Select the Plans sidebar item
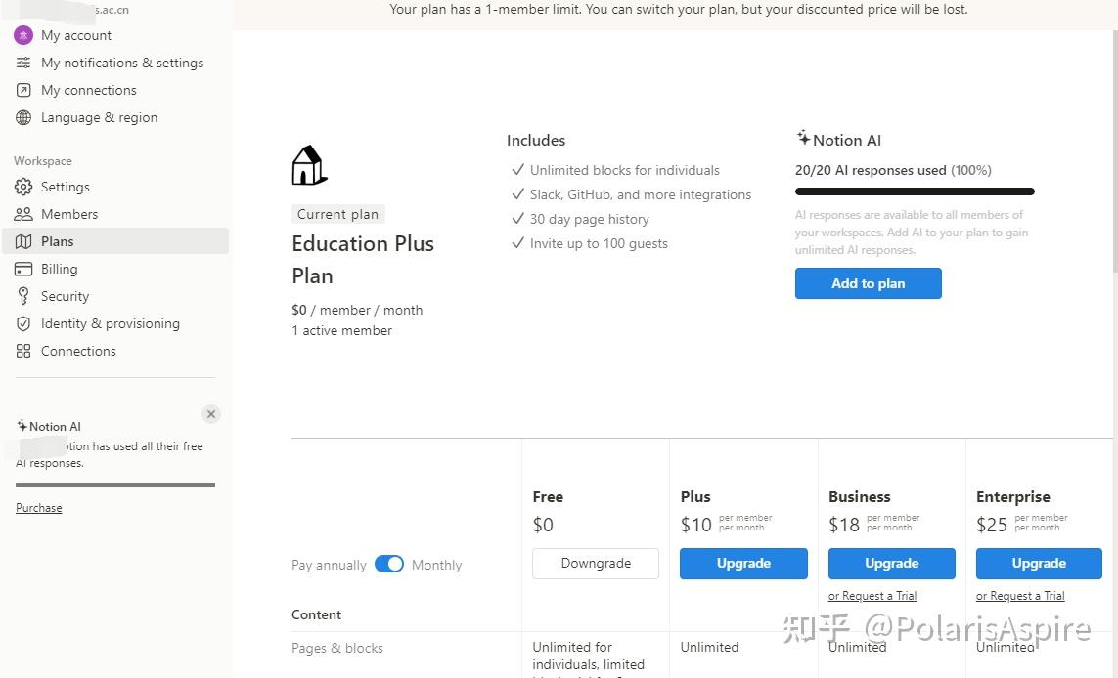 coord(57,241)
